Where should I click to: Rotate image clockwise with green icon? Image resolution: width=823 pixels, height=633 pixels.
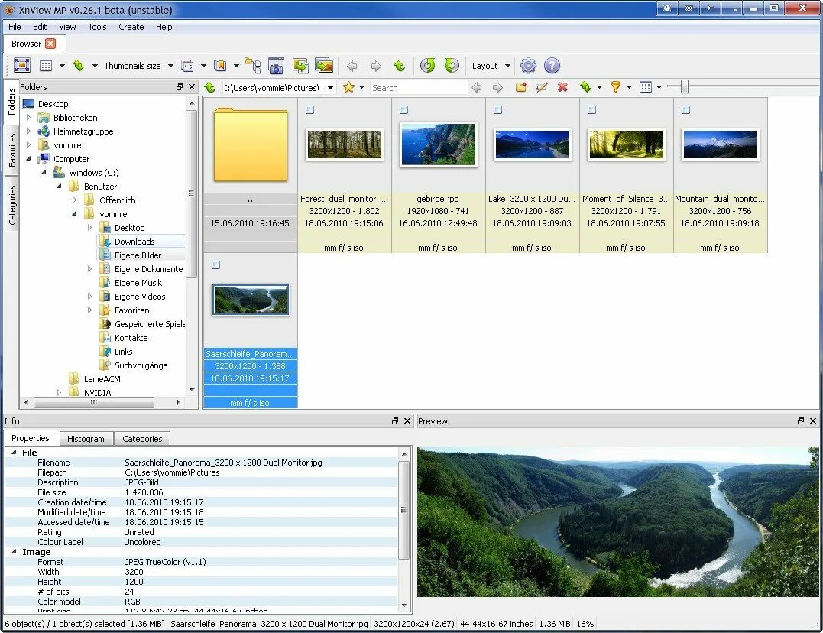point(452,66)
